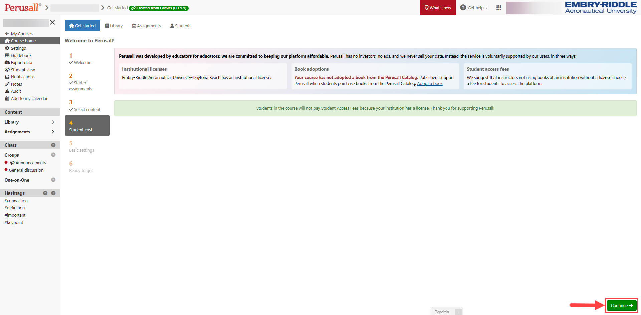Open Audit in sidebar
This screenshot has width=641, height=315.
pyautogui.click(x=13, y=91)
